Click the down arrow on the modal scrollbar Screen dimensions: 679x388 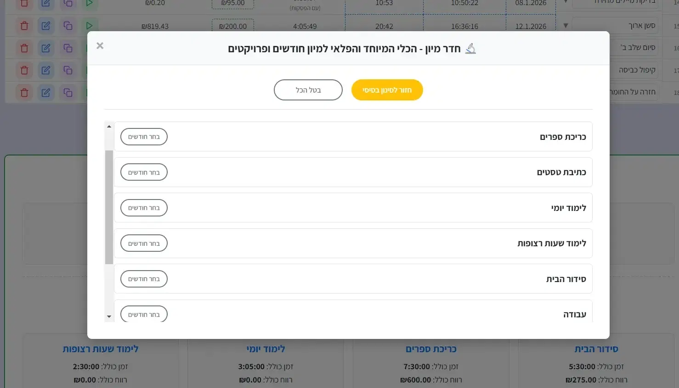point(109,316)
